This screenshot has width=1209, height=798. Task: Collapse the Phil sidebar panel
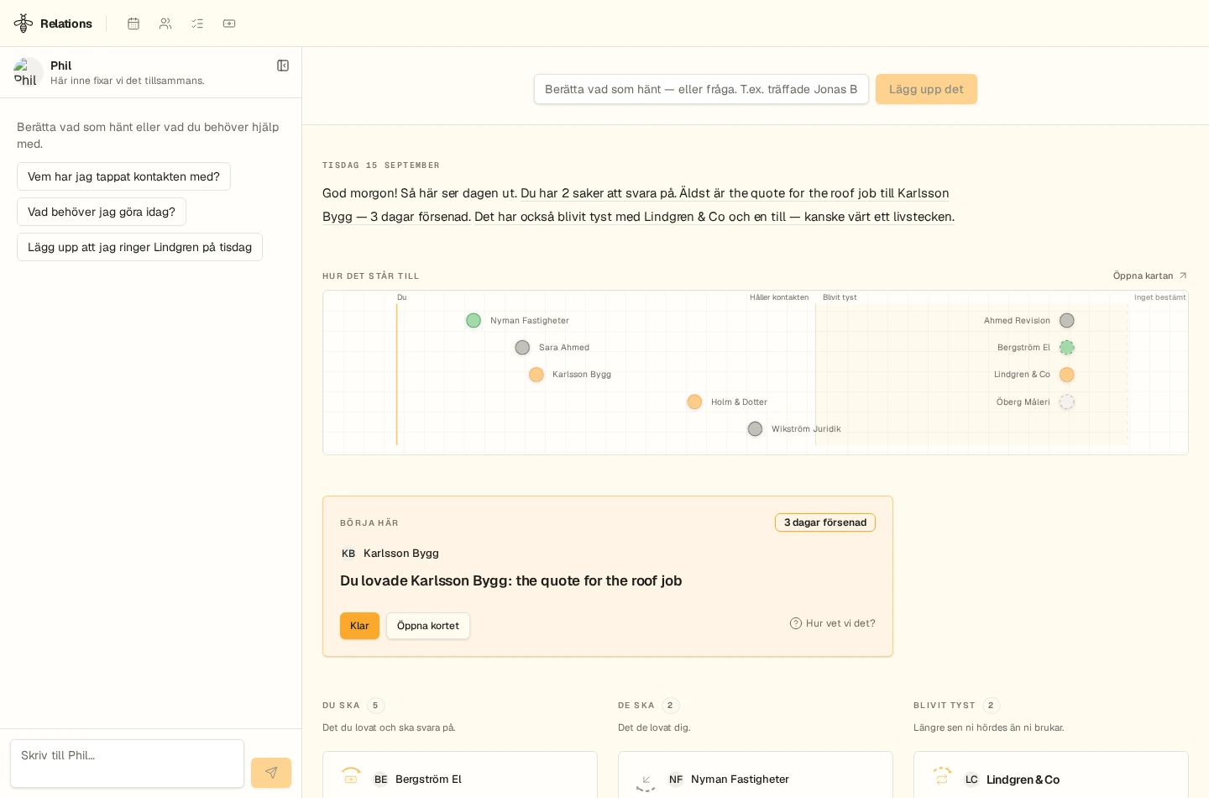(283, 66)
